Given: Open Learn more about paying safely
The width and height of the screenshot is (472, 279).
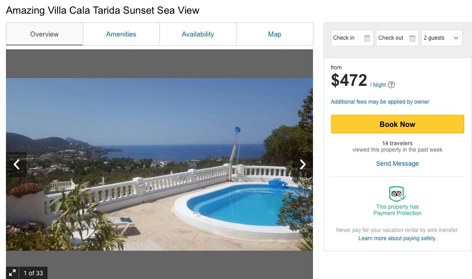Looking at the screenshot, I should pyautogui.click(x=397, y=238).
